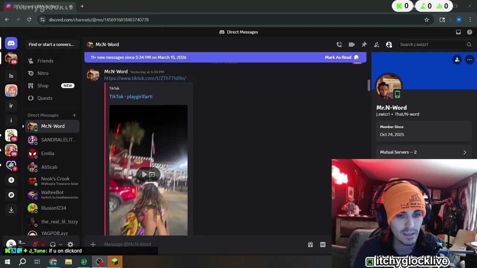Click the Mr.N-Word avatar in the profile panel
477x268 pixels.
click(389, 86)
